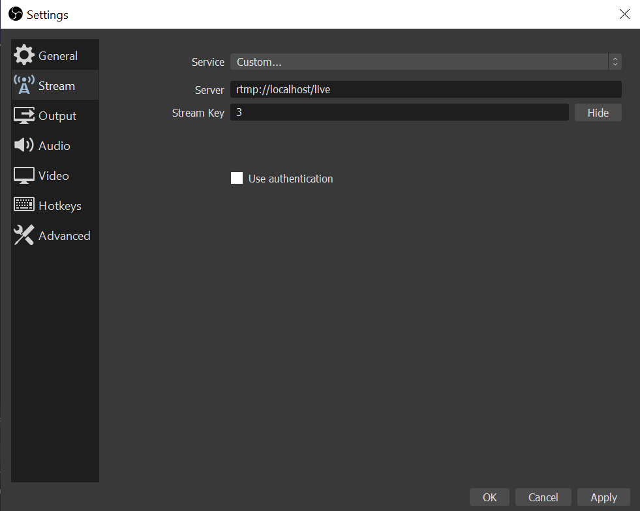Screen dimensions: 640x511
Task: Focus the Server field with rtmp://localhost/live
Action: coord(426,89)
